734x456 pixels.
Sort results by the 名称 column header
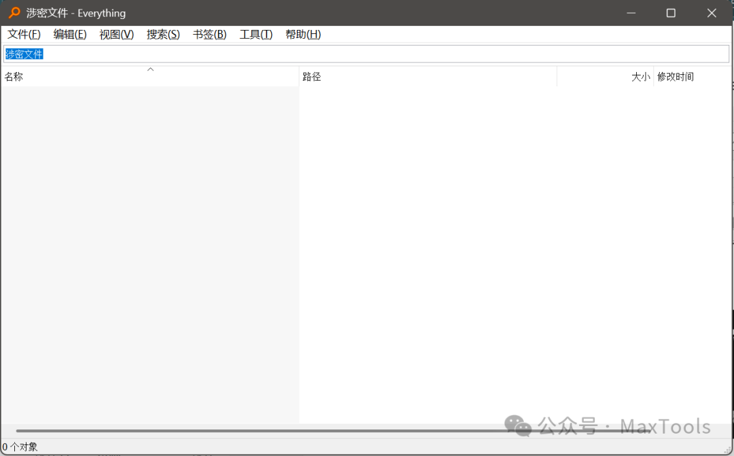click(x=150, y=76)
